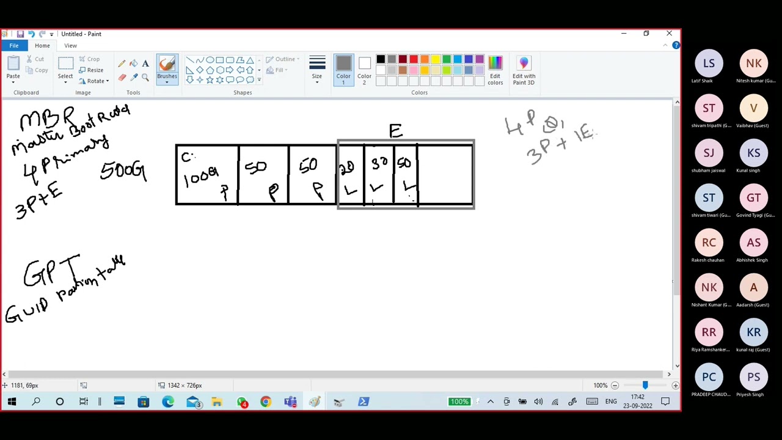Screen dimensions: 782x440
Task: Switch to the View tab
Action: click(x=70, y=46)
